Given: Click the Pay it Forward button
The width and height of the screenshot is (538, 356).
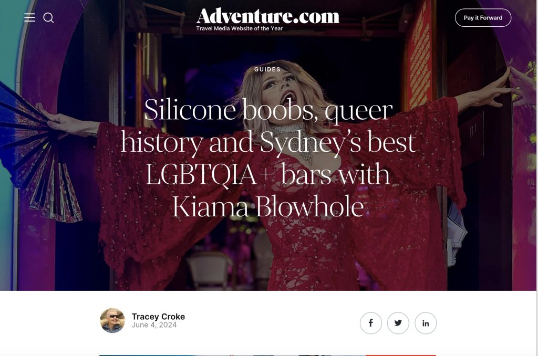Looking at the screenshot, I should pyautogui.click(x=483, y=18).
